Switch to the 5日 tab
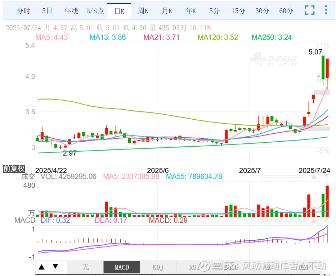Viewport: 336px width, 276px height. tap(47, 11)
